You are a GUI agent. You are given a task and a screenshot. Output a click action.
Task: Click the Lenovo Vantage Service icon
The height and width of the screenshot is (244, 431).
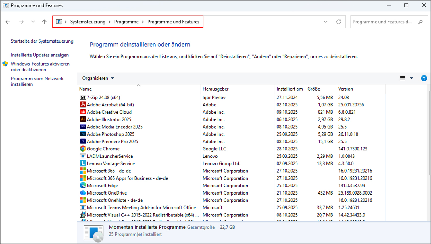click(x=83, y=163)
